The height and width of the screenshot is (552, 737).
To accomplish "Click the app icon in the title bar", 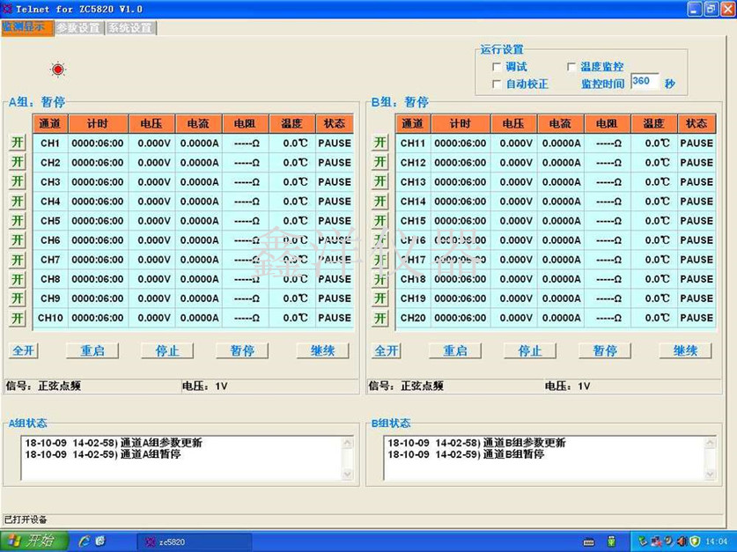I will pos(8,8).
